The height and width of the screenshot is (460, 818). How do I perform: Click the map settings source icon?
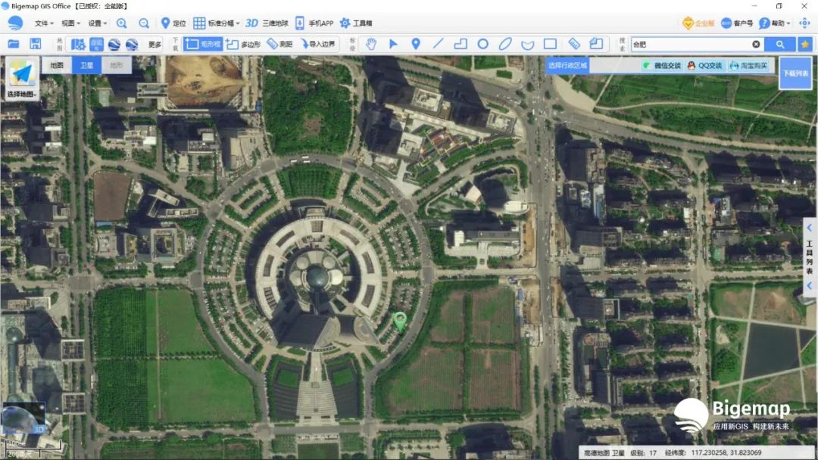click(78, 45)
